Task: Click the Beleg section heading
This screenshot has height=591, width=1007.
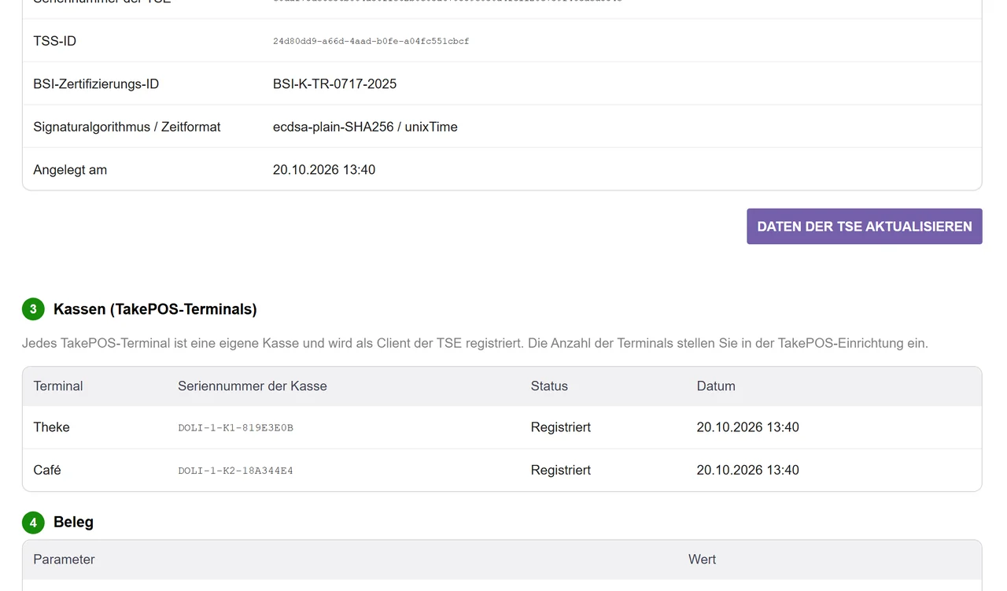Action: pos(73,523)
